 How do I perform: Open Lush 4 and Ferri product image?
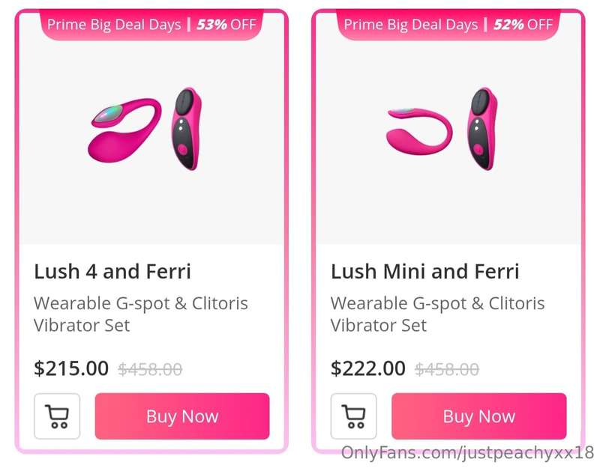click(151, 129)
